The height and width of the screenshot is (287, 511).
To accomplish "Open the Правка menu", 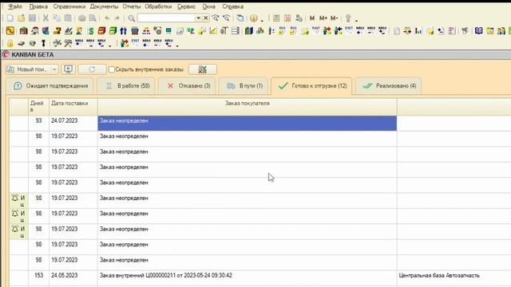I will 38,6.
